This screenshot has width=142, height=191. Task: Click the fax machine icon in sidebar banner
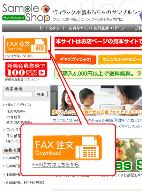pyautogui.click(x=39, y=46)
